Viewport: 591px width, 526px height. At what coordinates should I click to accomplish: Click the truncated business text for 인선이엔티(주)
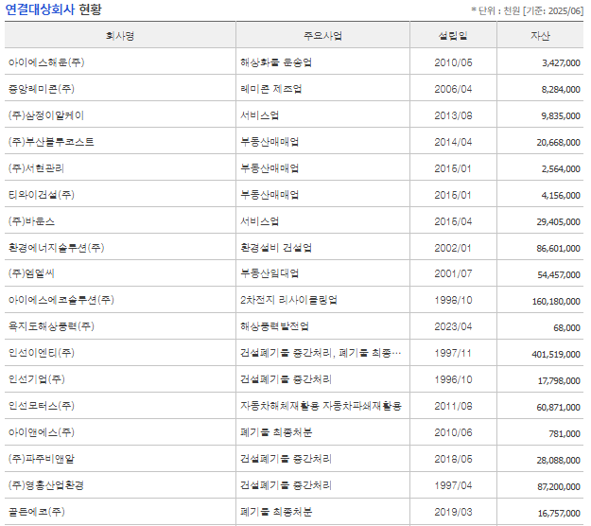pyautogui.click(x=321, y=353)
